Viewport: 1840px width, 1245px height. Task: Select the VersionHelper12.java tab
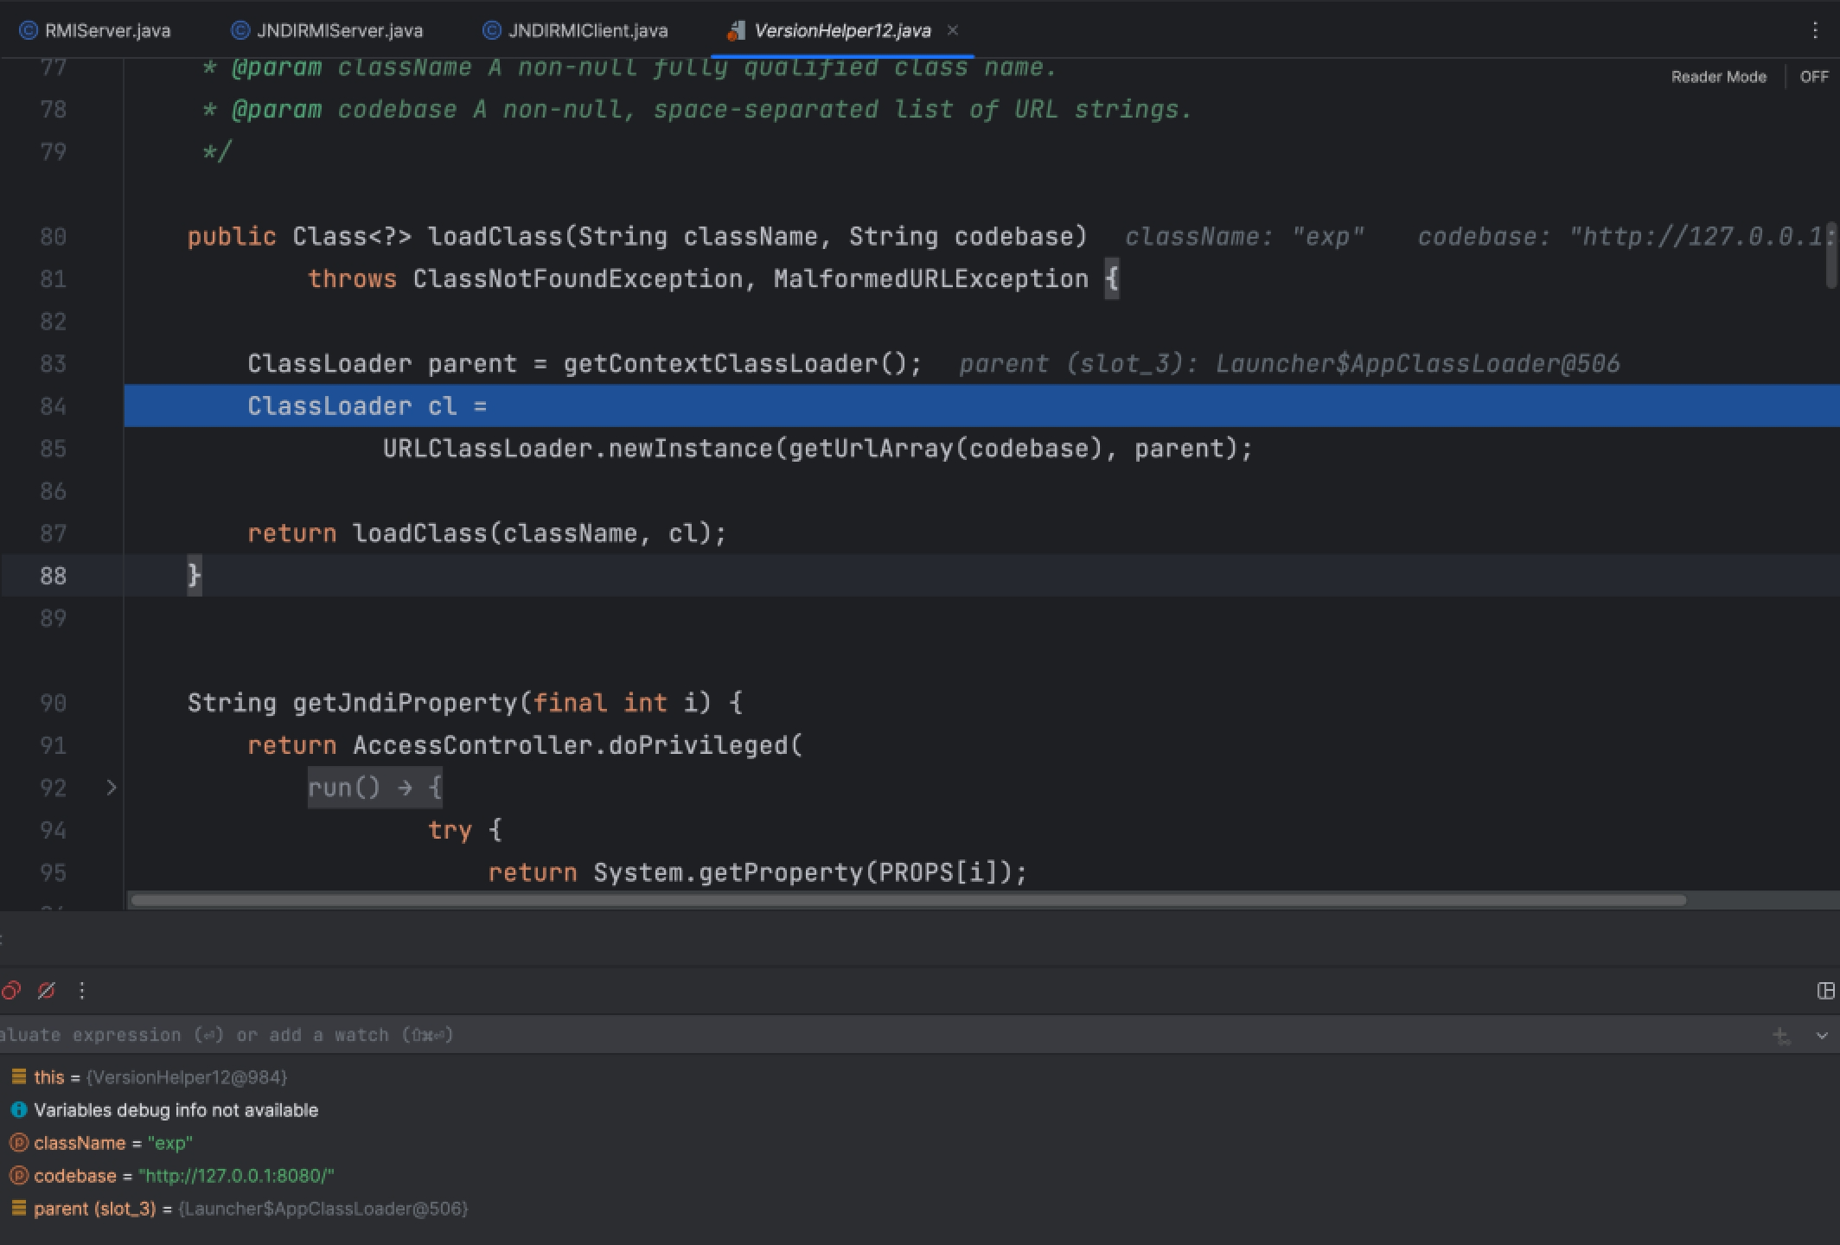point(841,31)
